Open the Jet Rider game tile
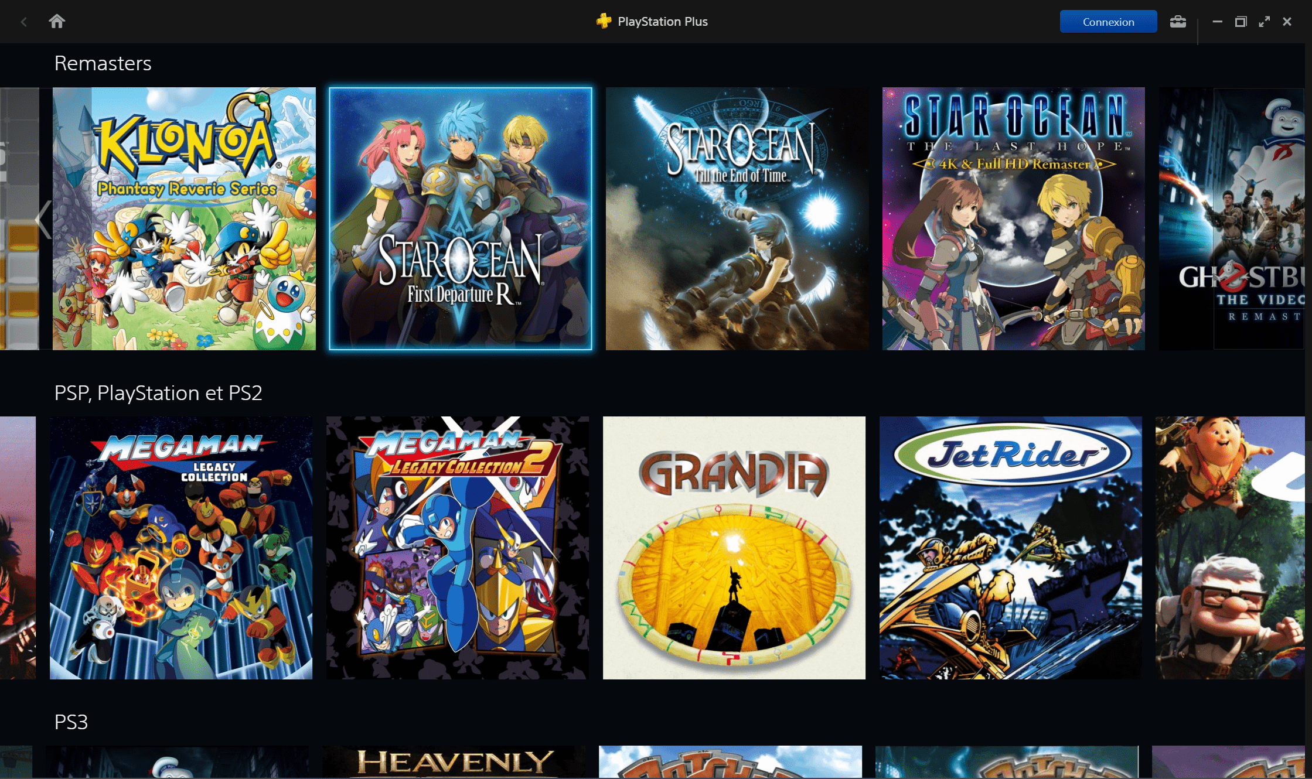 [1011, 548]
